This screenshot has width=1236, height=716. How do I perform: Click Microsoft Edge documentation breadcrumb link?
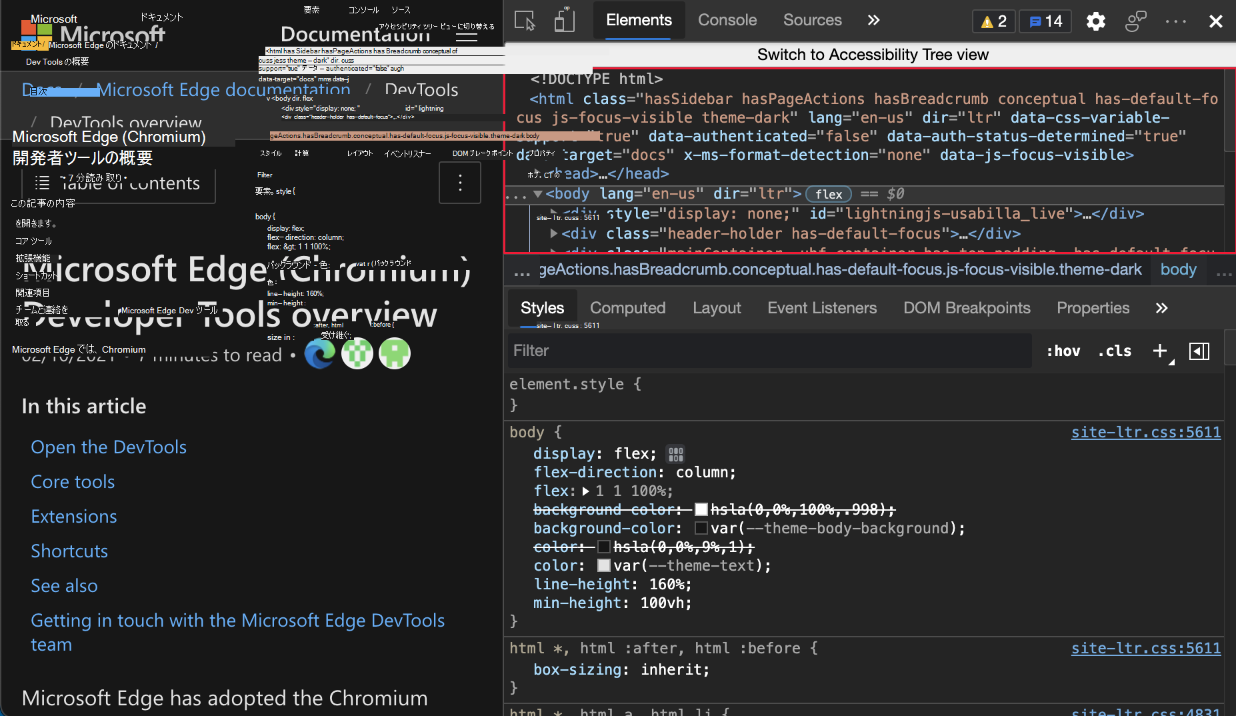point(223,89)
